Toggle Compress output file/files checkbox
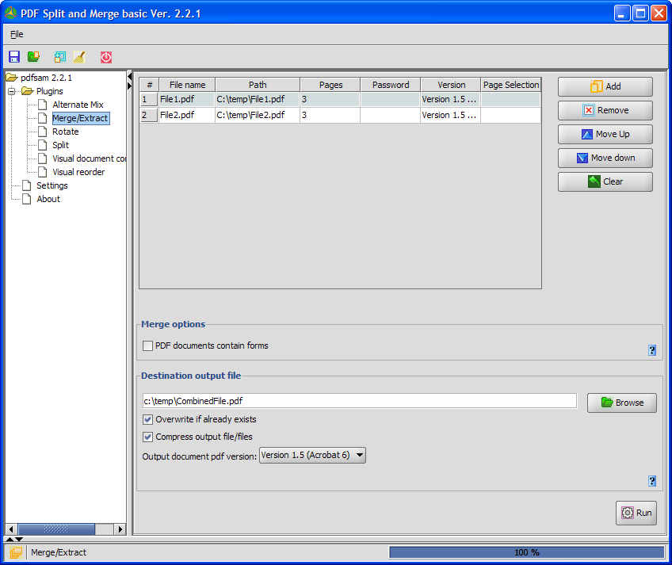672x565 pixels. pos(148,437)
